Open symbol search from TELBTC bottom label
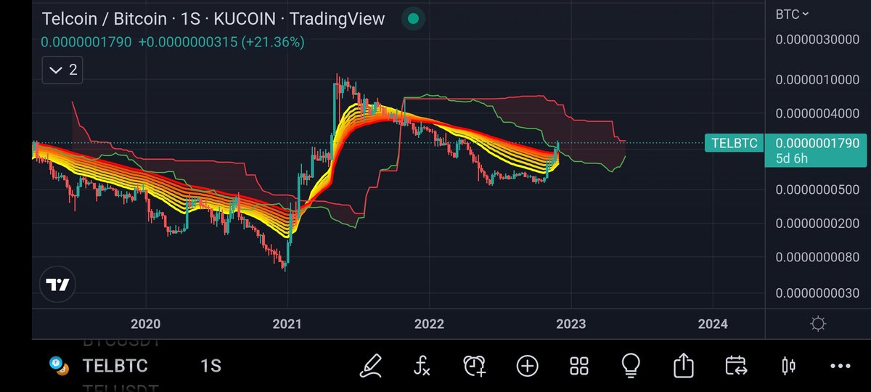871x392 pixels. (114, 366)
